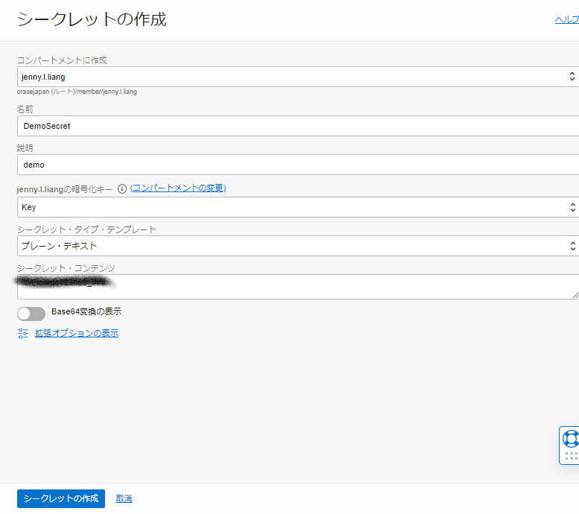Image resolution: width=579 pixels, height=514 pixels.
Task: Click the コンパートメントの変更 link
Action: pyautogui.click(x=178, y=188)
